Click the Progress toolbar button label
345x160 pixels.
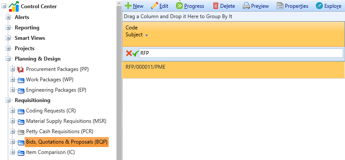tap(194, 6)
